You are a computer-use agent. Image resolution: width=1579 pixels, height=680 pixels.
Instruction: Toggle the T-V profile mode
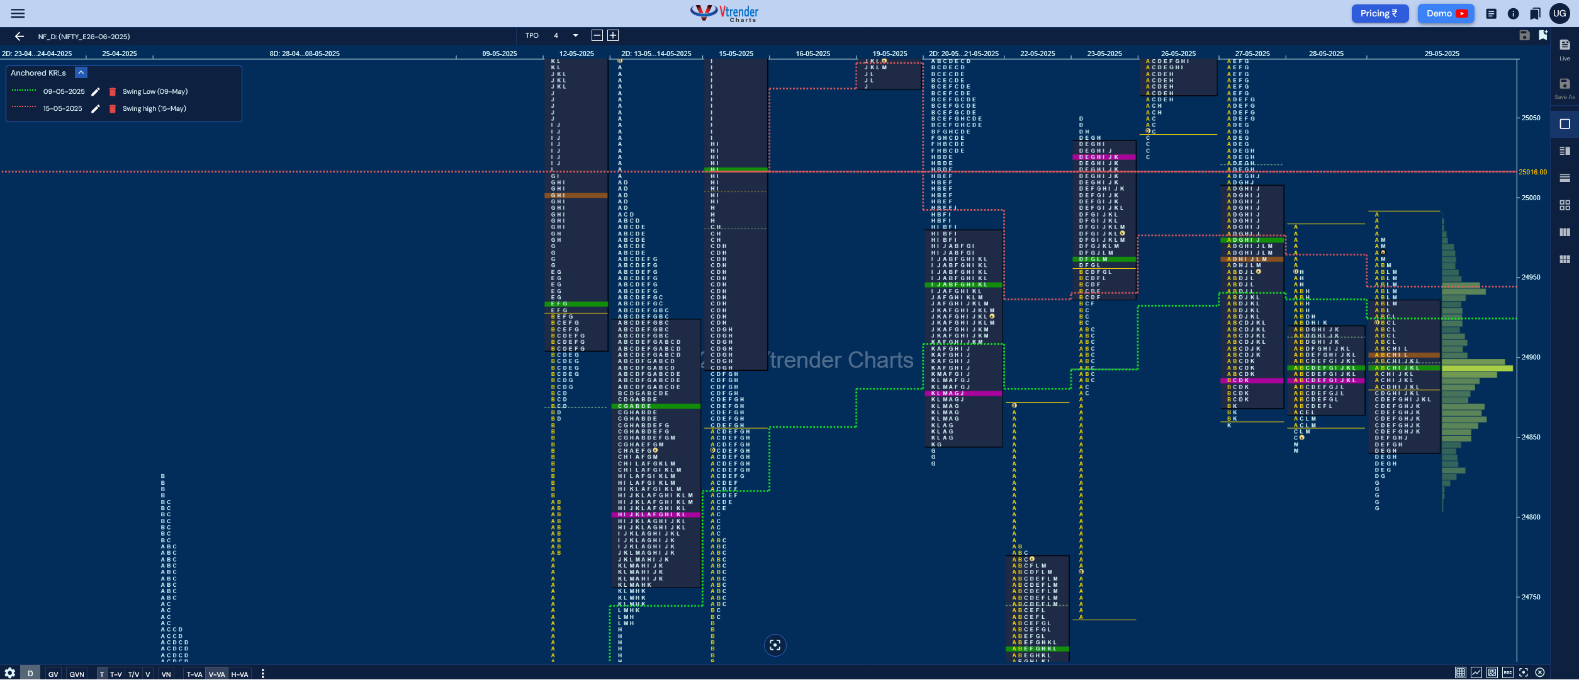(116, 674)
